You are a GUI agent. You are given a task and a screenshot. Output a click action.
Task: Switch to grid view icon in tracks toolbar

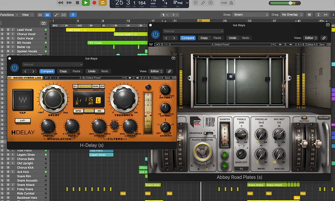(40, 15)
